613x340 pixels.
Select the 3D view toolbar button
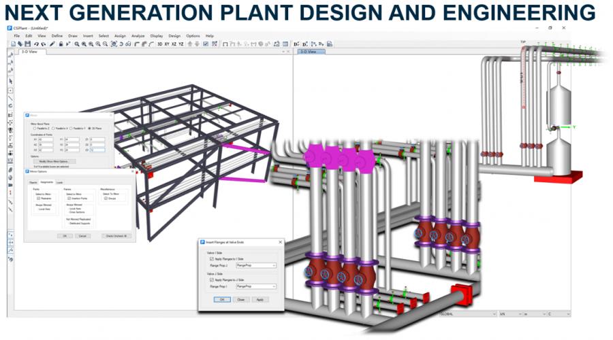(x=159, y=44)
